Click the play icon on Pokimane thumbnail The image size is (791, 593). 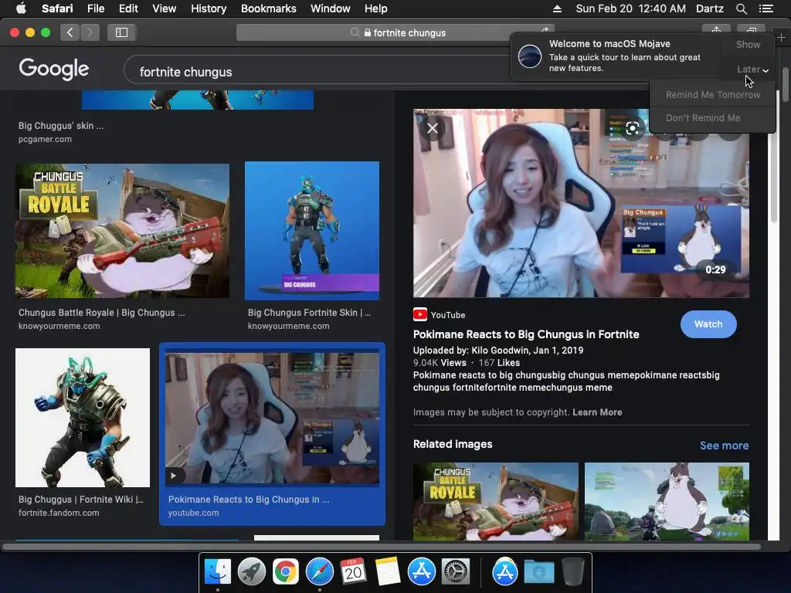174,476
